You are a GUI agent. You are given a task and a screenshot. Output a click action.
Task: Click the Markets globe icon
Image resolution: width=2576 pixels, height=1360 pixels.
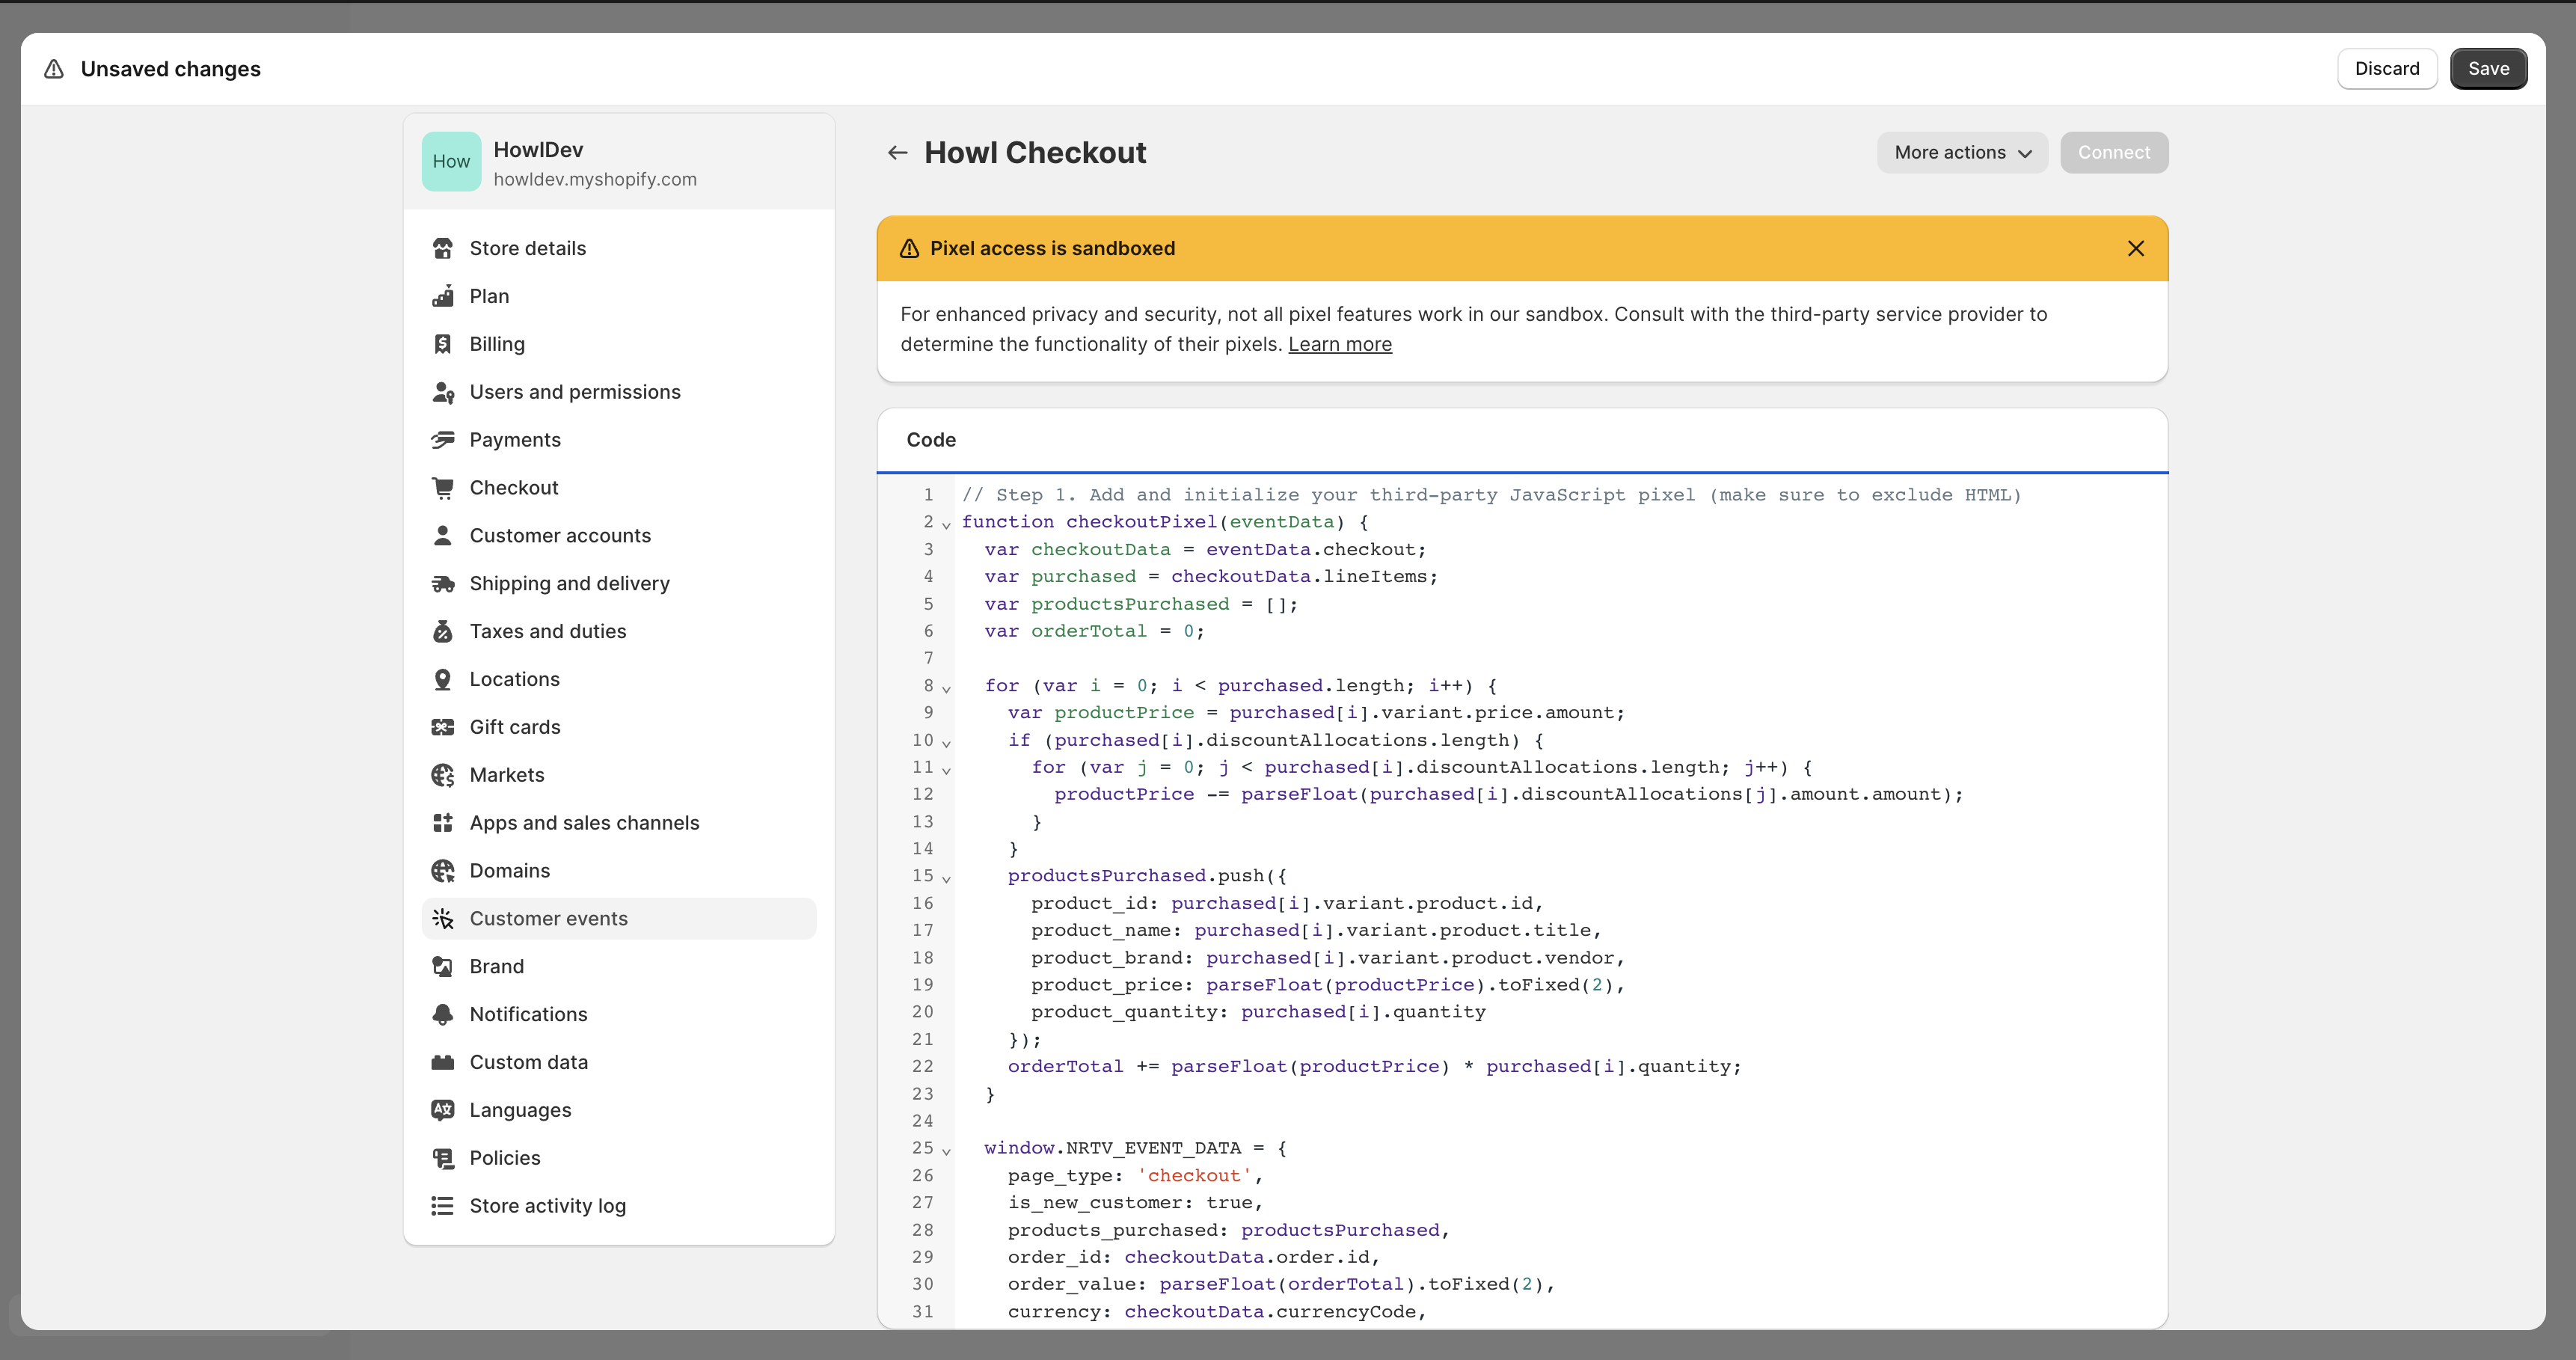pos(442,775)
